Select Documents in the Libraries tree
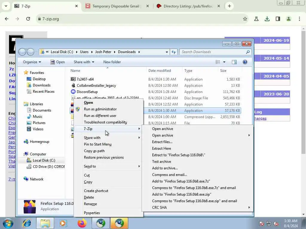The image size is (306, 229). pos(42,110)
